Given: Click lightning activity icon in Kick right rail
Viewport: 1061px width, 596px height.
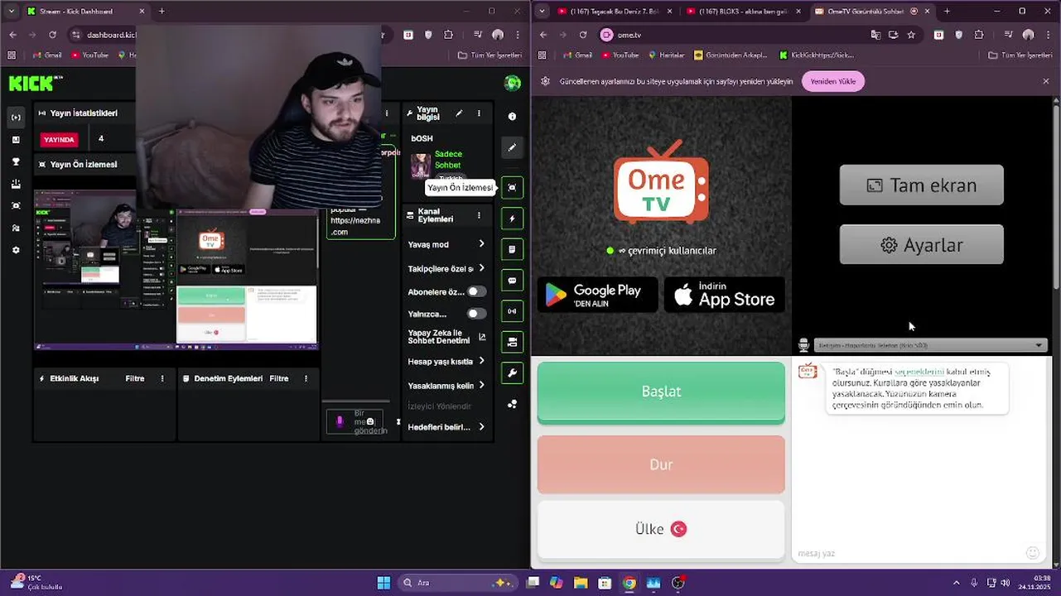Looking at the screenshot, I should point(512,219).
